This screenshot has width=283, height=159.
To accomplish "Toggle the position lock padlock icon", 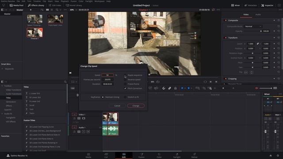I will [x=175, y=88].
